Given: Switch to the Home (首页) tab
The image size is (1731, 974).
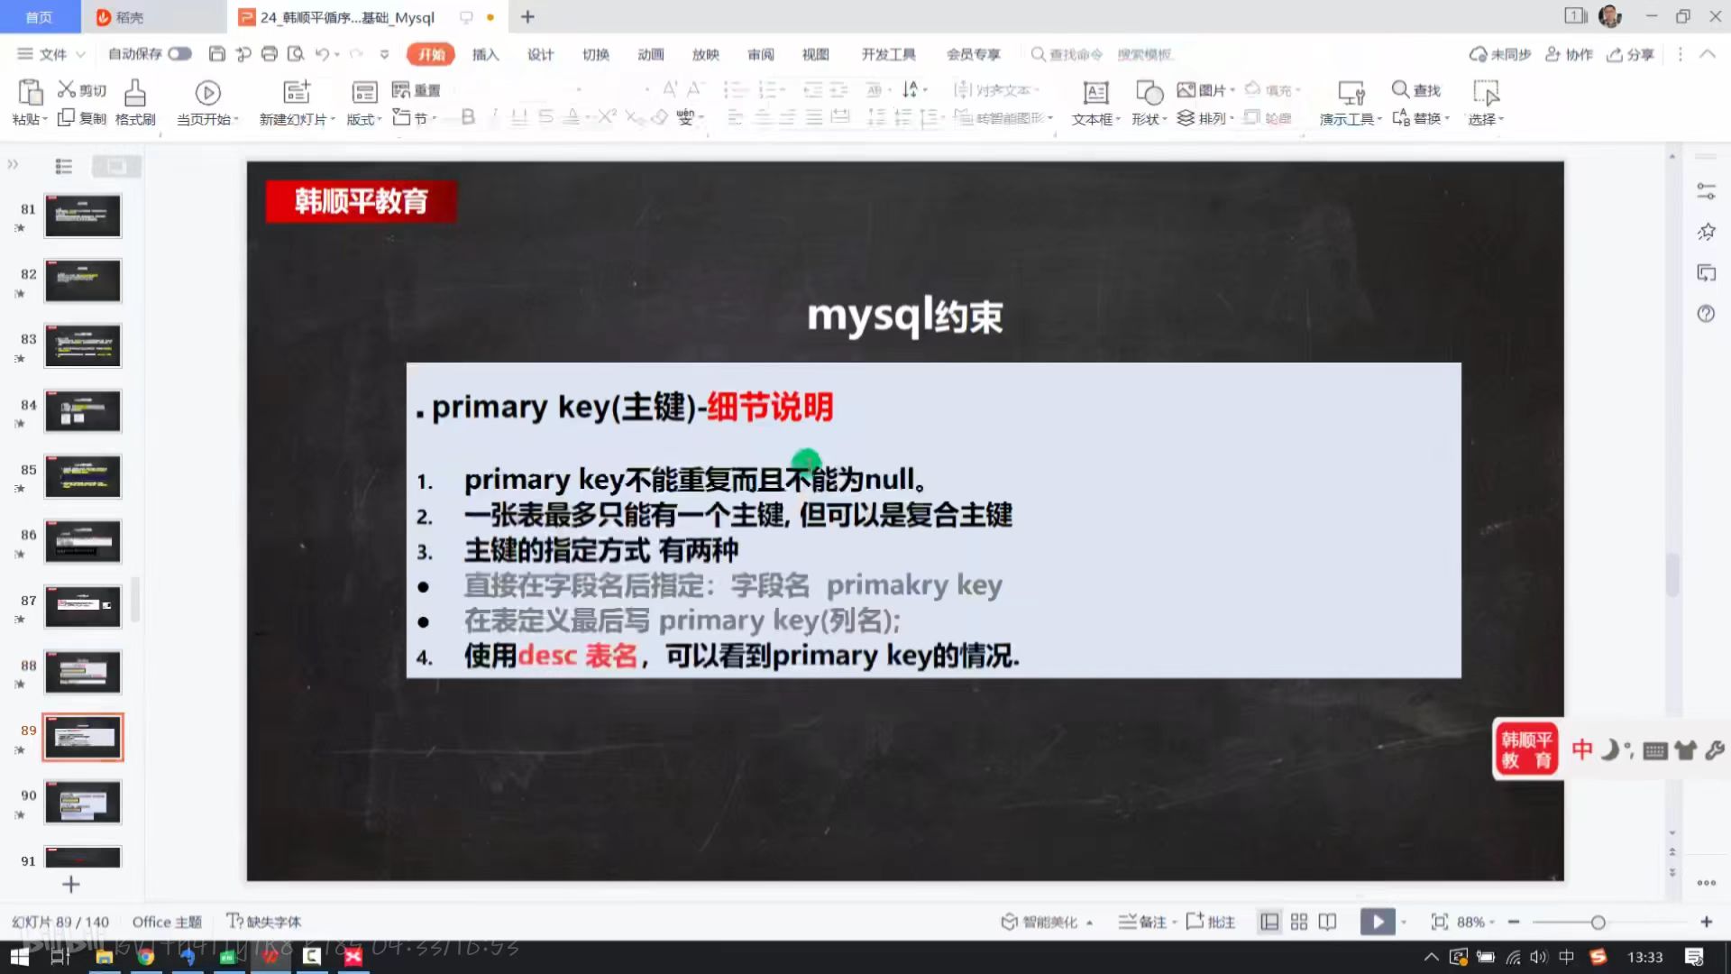Looking at the screenshot, I should point(39,17).
